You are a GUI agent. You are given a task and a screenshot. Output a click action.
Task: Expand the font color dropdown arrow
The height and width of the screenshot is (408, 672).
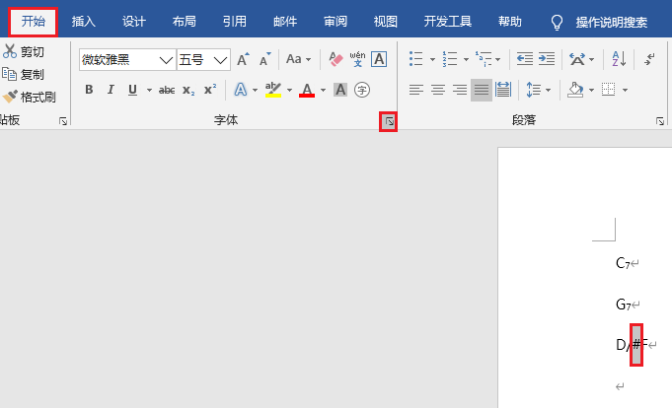pyautogui.click(x=323, y=90)
